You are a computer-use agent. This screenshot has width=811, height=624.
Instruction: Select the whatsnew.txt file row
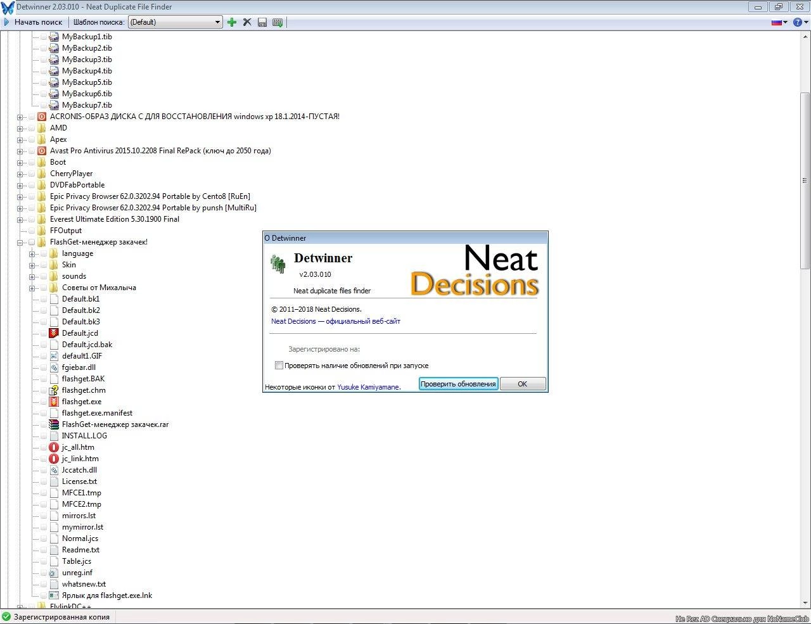click(x=84, y=584)
